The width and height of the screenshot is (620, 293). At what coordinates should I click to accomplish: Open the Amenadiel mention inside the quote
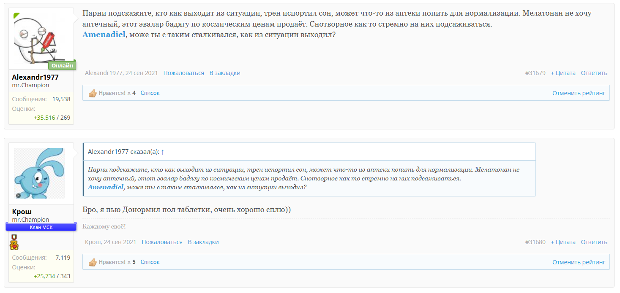[106, 187]
